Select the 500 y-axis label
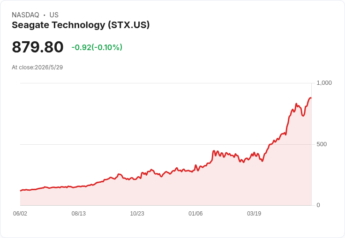The width and height of the screenshot is (345, 238). (x=322, y=144)
